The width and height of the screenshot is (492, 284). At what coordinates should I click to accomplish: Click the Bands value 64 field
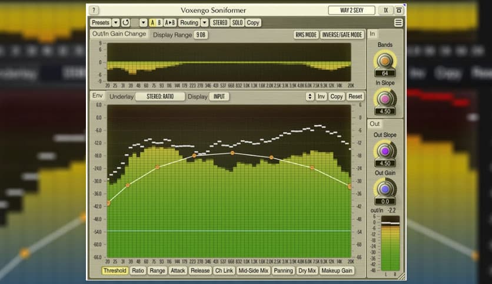click(385, 73)
